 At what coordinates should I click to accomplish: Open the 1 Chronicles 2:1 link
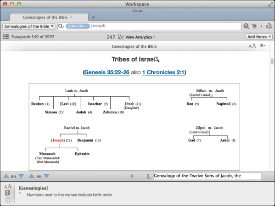tap(163, 72)
